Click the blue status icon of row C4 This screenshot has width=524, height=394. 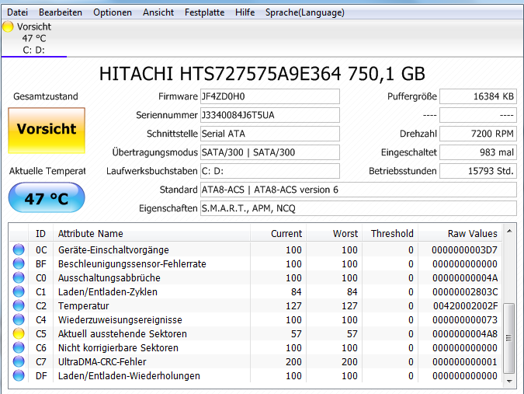coord(19,319)
